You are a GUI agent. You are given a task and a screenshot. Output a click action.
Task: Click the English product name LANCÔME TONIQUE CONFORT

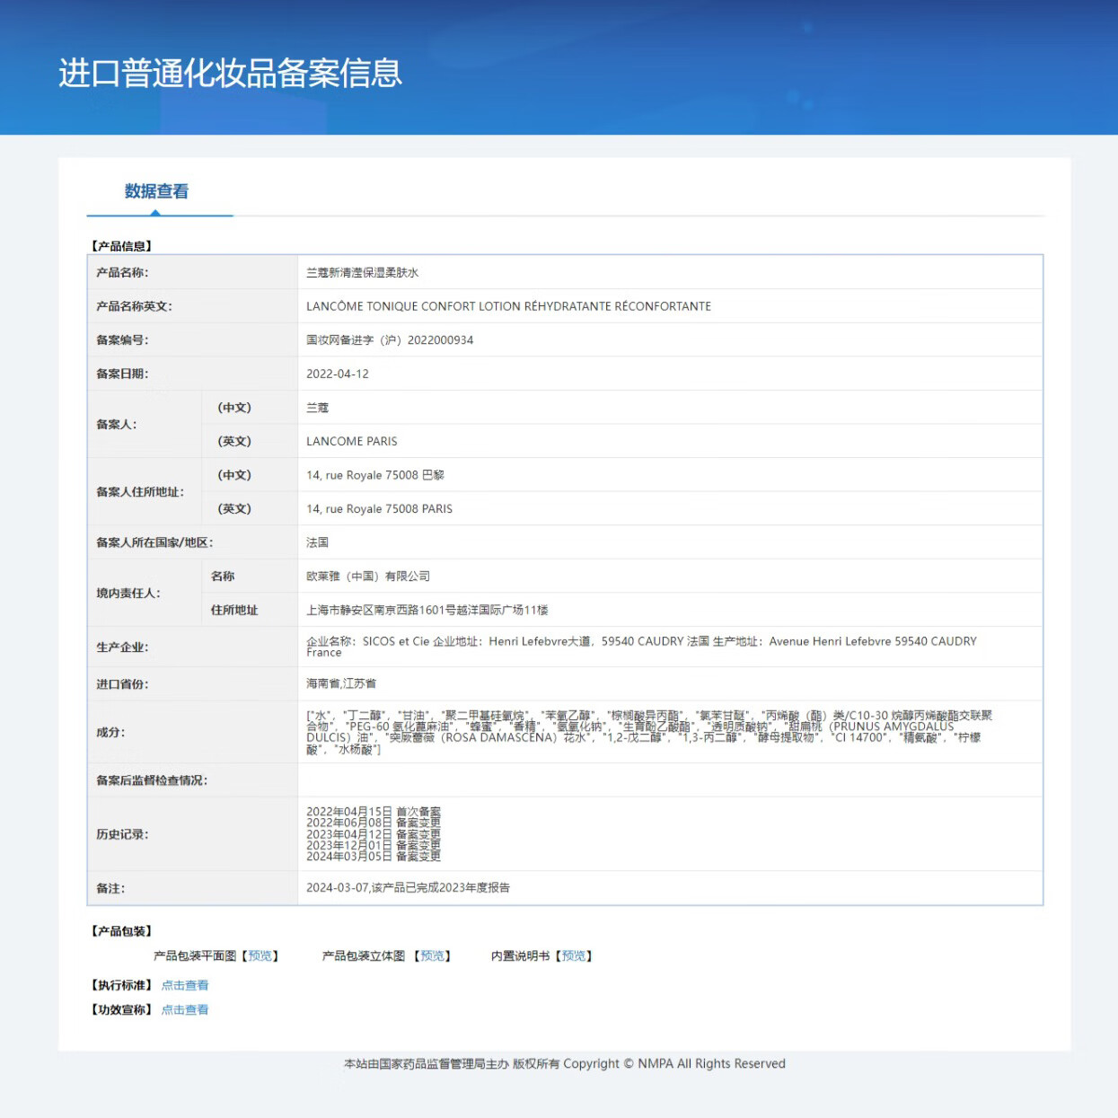tap(508, 306)
